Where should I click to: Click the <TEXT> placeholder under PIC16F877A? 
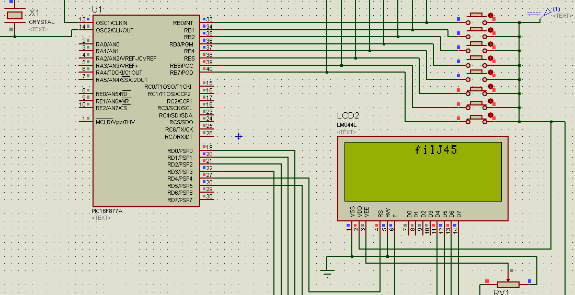[101, 218]
